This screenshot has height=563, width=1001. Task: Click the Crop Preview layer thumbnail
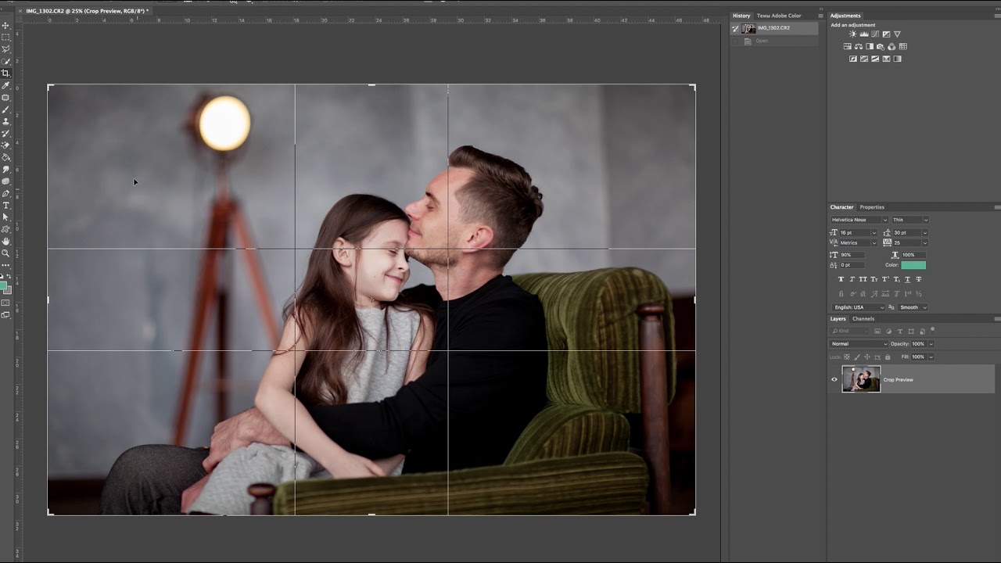click(860, 379)
